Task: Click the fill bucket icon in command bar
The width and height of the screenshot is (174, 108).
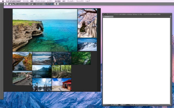Action: [32, 4]
